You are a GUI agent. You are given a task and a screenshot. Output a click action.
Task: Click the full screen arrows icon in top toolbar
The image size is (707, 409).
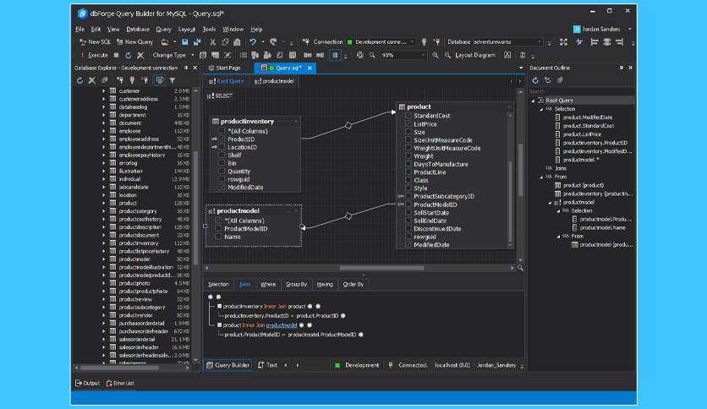coord(563,42)
